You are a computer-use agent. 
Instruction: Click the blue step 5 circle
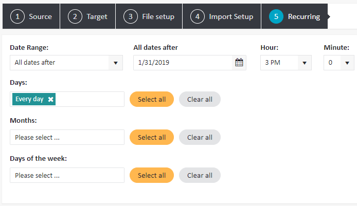tap(276, 16)
